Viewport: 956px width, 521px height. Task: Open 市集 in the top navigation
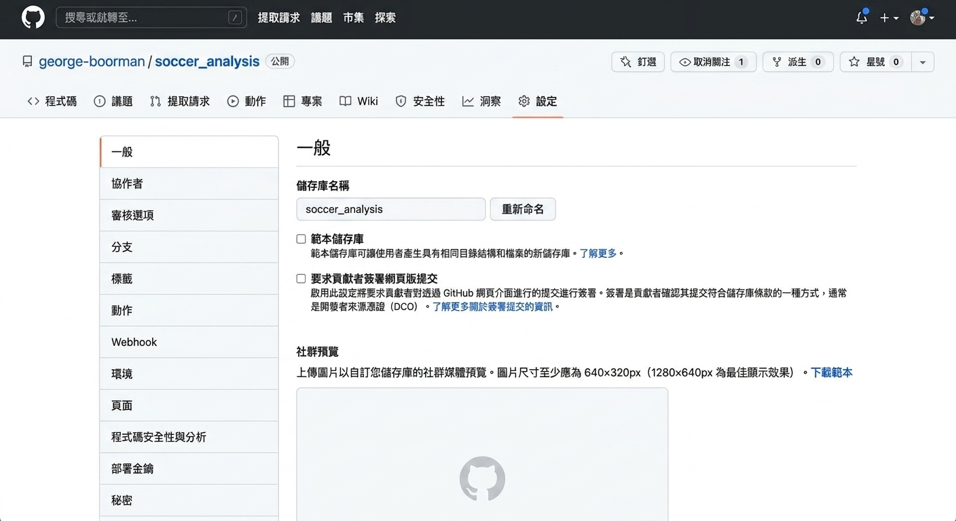353,18
